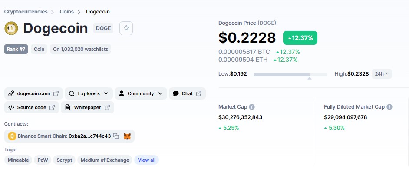Screen dimensions: 409x173
Task: Add contract to MetaMask via fox icon
Action: 127,136
